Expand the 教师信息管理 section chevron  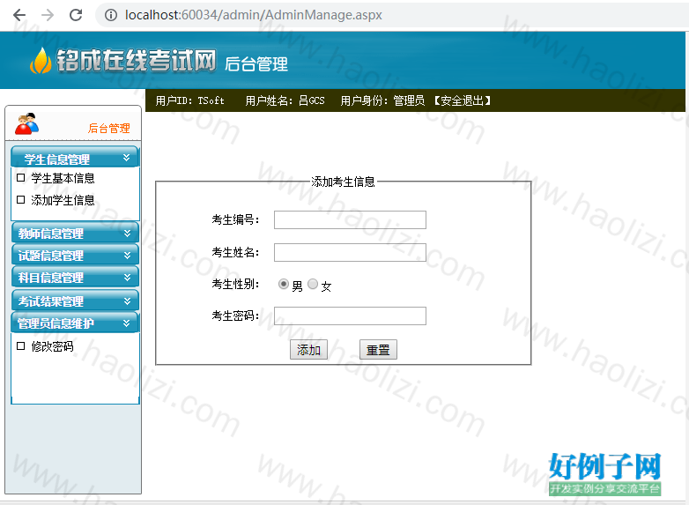coord(128,234)
